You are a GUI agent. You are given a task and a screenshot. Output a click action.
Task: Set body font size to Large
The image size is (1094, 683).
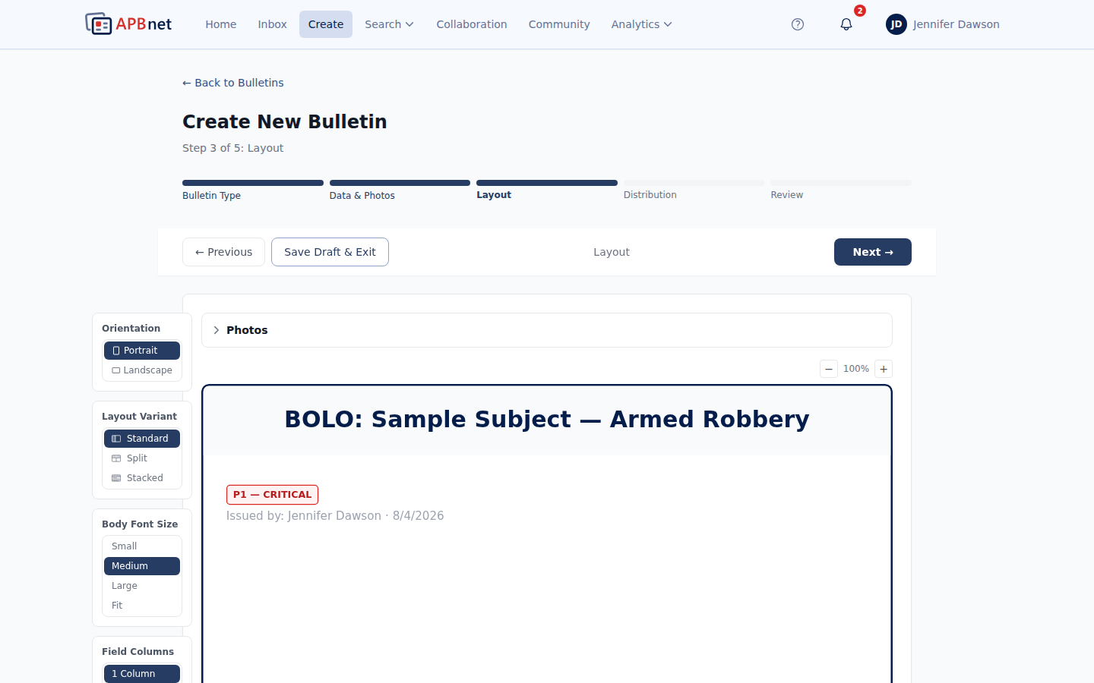pyautogui.click(x=142, y=586)
